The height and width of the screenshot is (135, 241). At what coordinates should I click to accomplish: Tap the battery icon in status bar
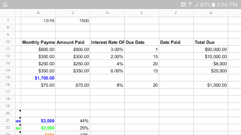pyautogui.click(x=214, y=4)
